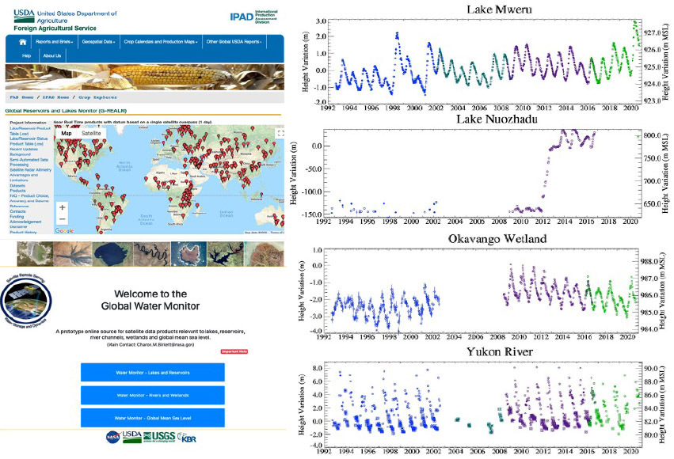Click the dark round lake satellite thumbnail
This screenshot has width=674, height=459.
coord(112,254)
